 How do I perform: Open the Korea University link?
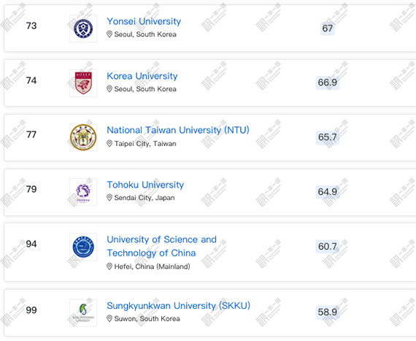142,76
